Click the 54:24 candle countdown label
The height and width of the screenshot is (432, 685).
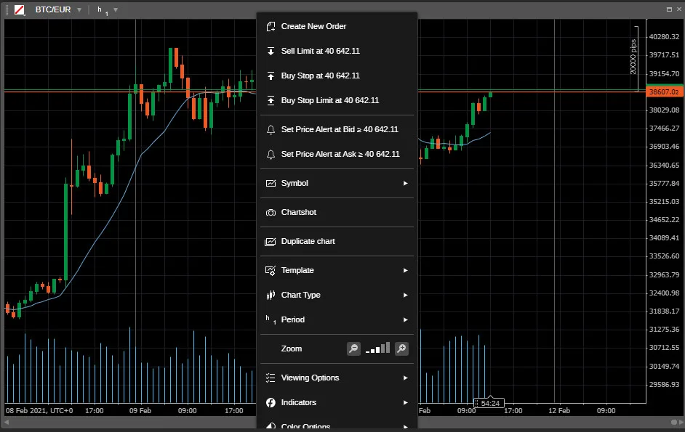pos(489,403)
